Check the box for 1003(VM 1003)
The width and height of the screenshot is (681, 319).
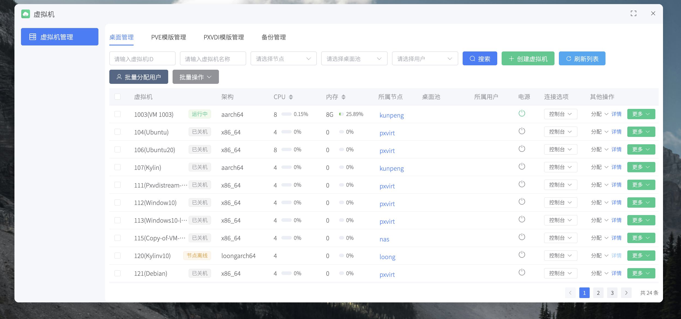tap(117, 114)
